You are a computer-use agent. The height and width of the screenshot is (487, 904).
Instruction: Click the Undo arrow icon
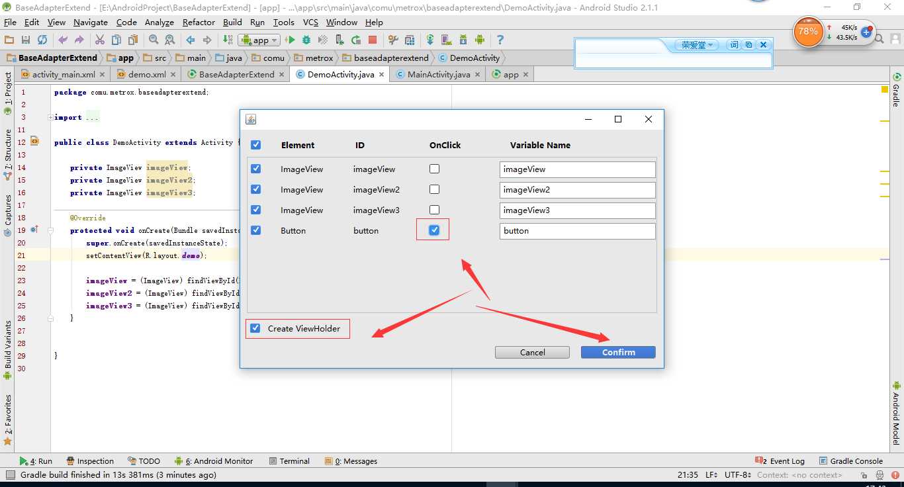click(63, 40)
